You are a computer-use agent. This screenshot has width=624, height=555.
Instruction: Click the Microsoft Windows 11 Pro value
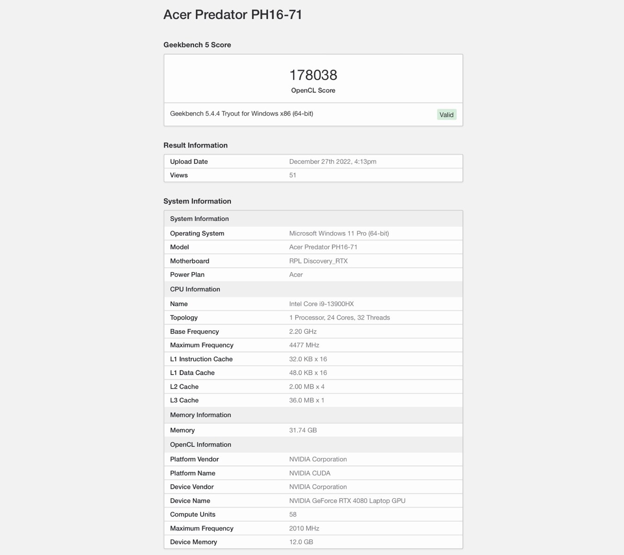point(339,234)
